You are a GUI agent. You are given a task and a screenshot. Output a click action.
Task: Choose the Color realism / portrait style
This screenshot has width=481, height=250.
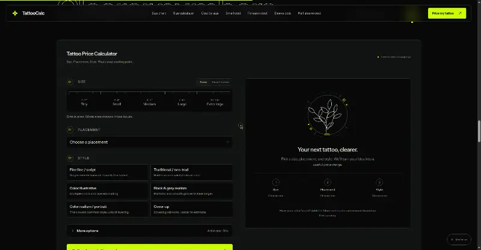pyautogui.click(x=107, y=209)
